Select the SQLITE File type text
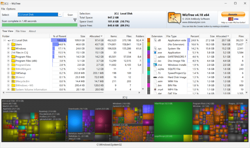The height and width of the screenshot is (148, 250). tap(174, 69)
